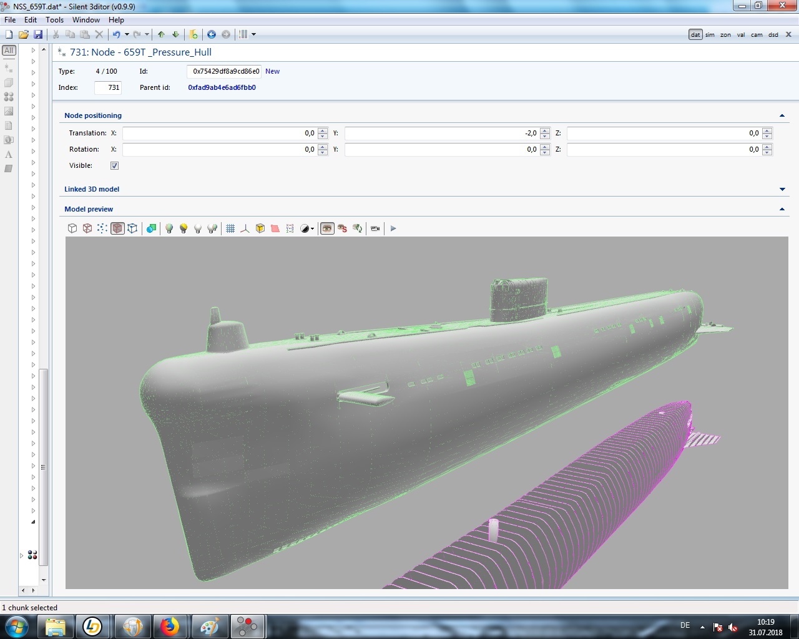This screenshot has height=639, width=799.
Task: Click the New link next to Id
Action: 272,71
